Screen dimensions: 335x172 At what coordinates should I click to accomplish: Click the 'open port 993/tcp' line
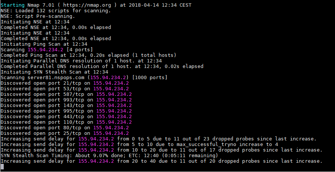[x=66, y=100]
